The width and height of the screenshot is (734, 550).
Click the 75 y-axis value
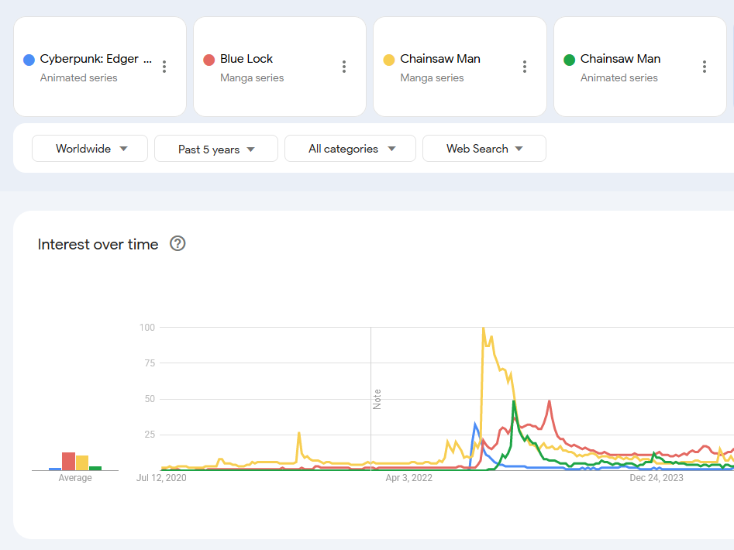[x=150, y=363]
